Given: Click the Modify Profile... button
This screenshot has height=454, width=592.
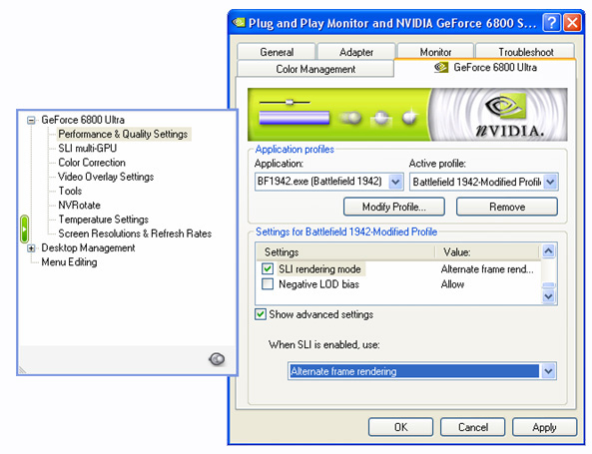Looking at the screenshot, I should click(394, 207).
